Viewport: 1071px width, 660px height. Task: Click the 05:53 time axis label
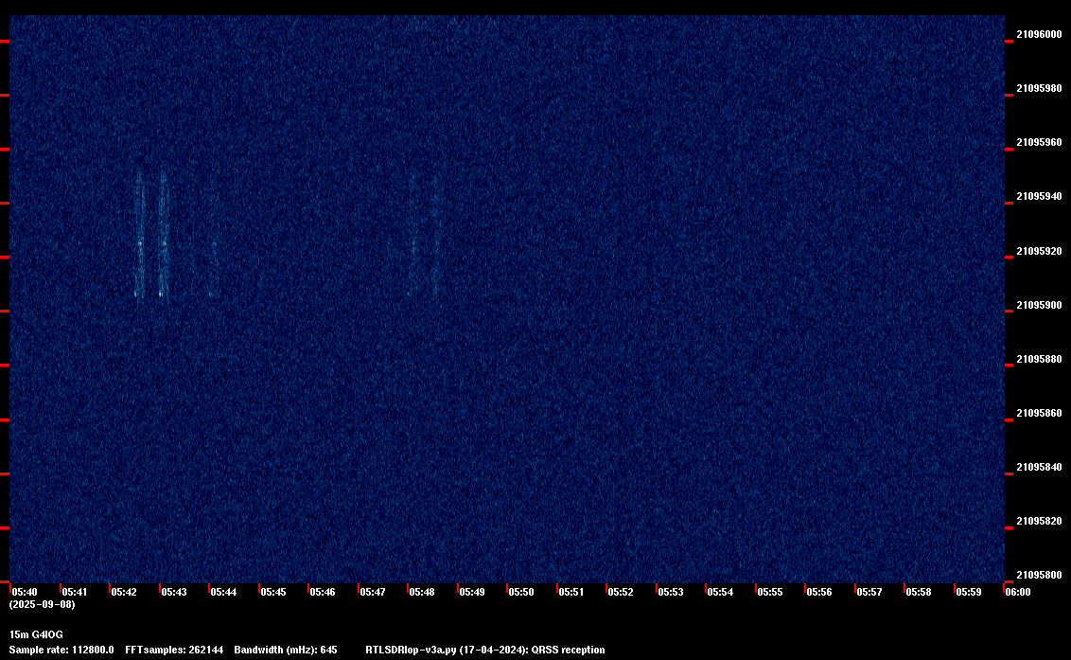(x=670, y=592)
